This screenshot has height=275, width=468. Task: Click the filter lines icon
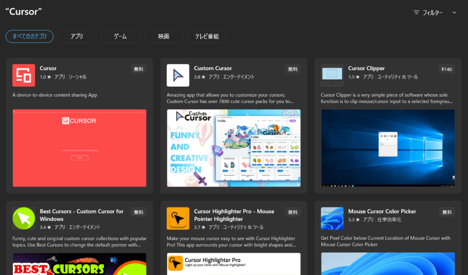coord(416,12)
